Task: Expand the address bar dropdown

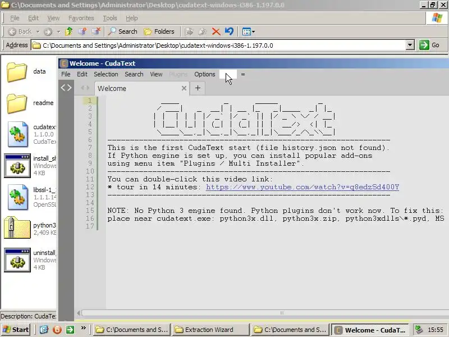Action: (410, 45)
